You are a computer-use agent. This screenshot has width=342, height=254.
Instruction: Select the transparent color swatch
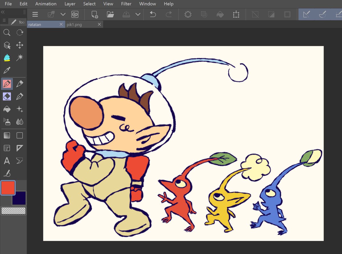coord(13,211)
